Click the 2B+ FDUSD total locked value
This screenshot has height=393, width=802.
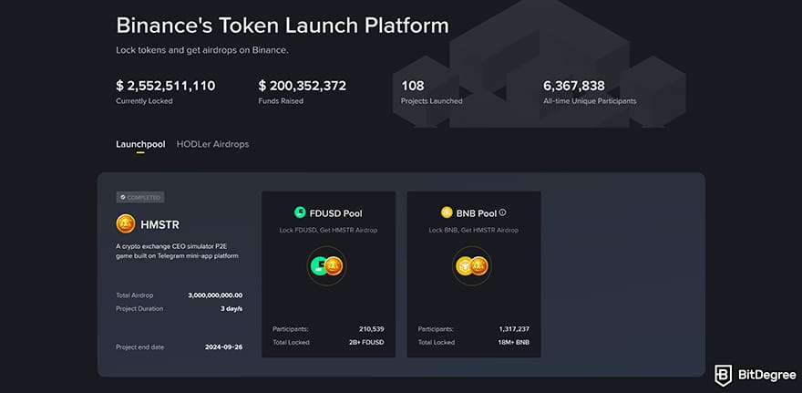pos(367,342)
